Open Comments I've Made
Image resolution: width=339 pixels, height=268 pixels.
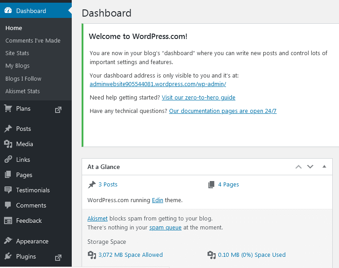[x=33, y=41]
